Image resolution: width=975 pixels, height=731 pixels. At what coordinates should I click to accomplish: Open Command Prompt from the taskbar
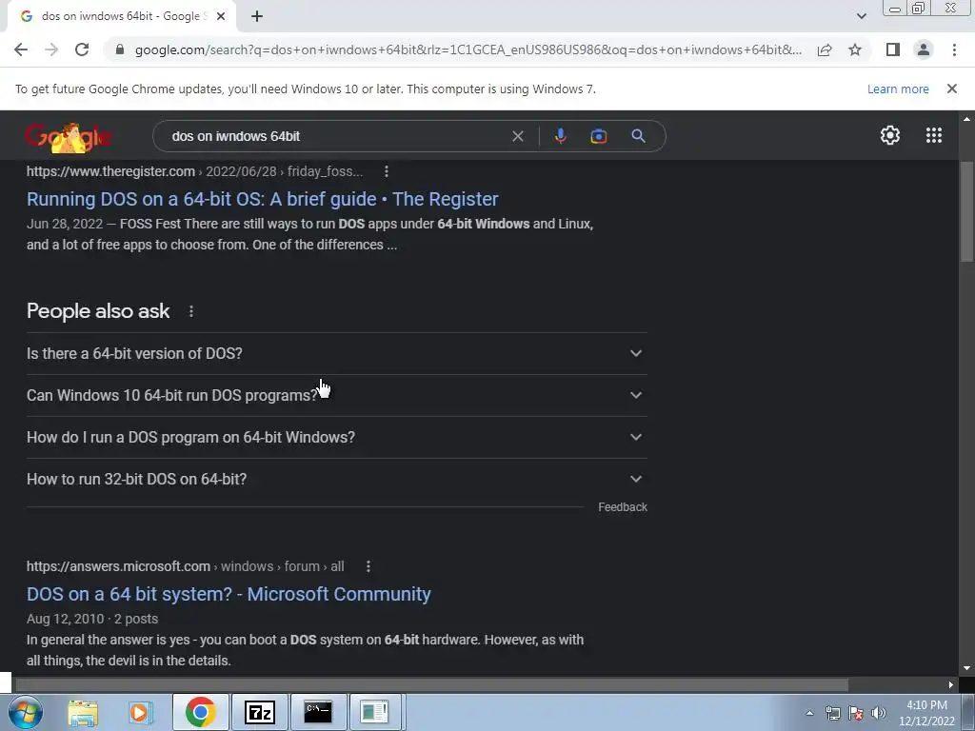(318, 712)
